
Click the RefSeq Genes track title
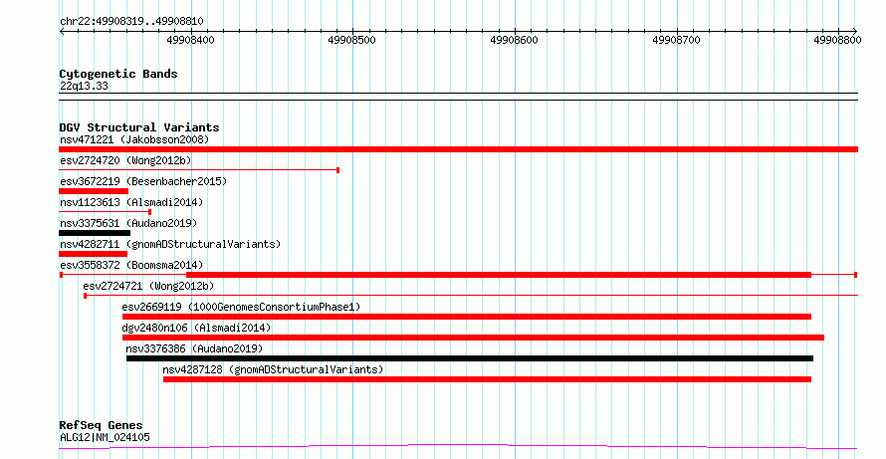pyautogui.click(x=102, y=425)
